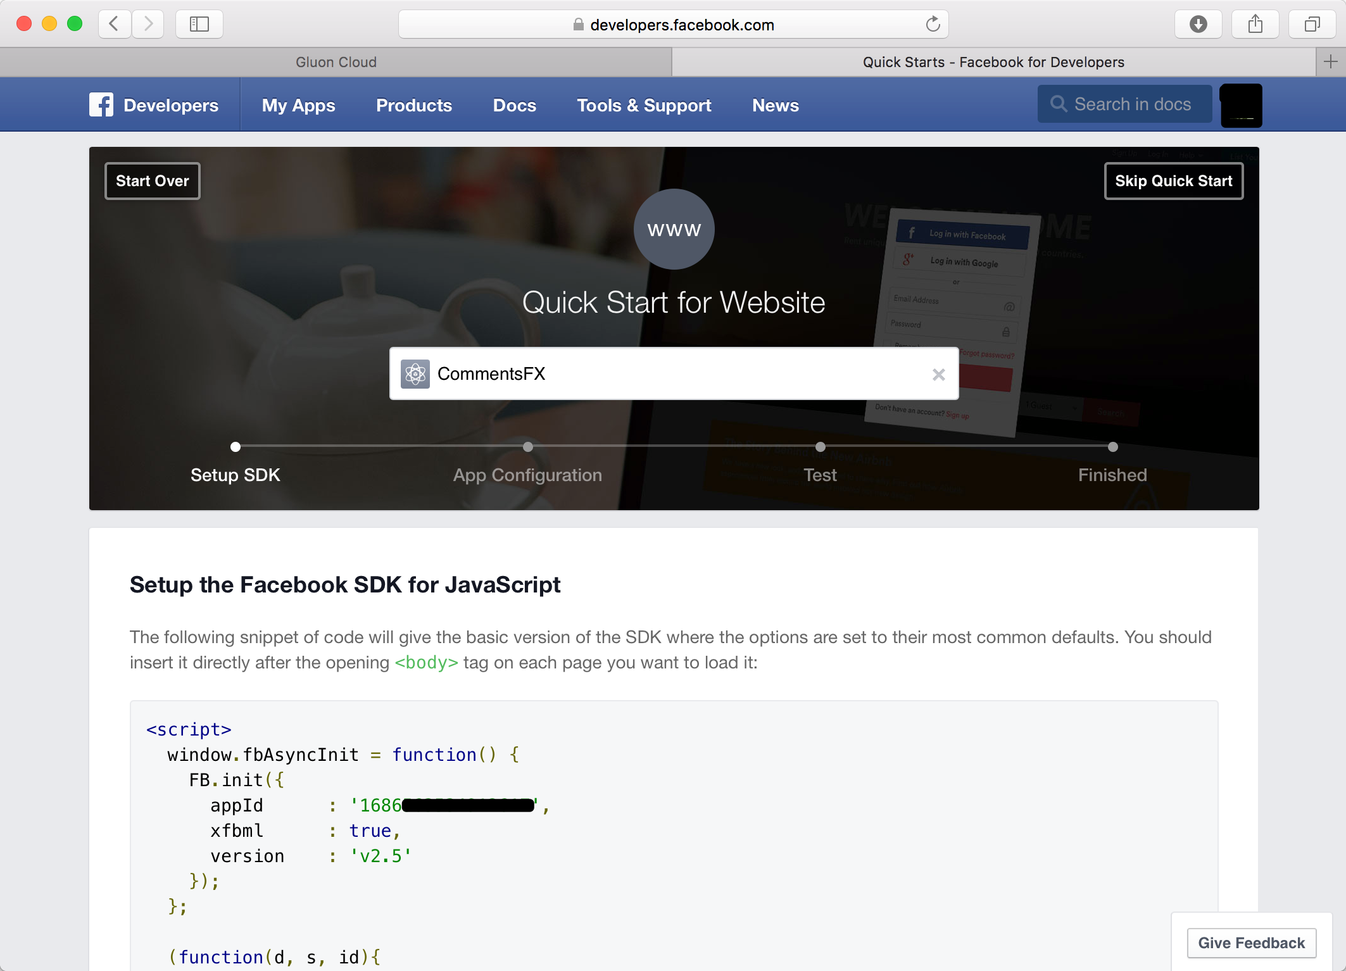This screenshot has height=971, width=1346.
Task: Click the Skip Quick Start button
Action: click(1174, 181)
